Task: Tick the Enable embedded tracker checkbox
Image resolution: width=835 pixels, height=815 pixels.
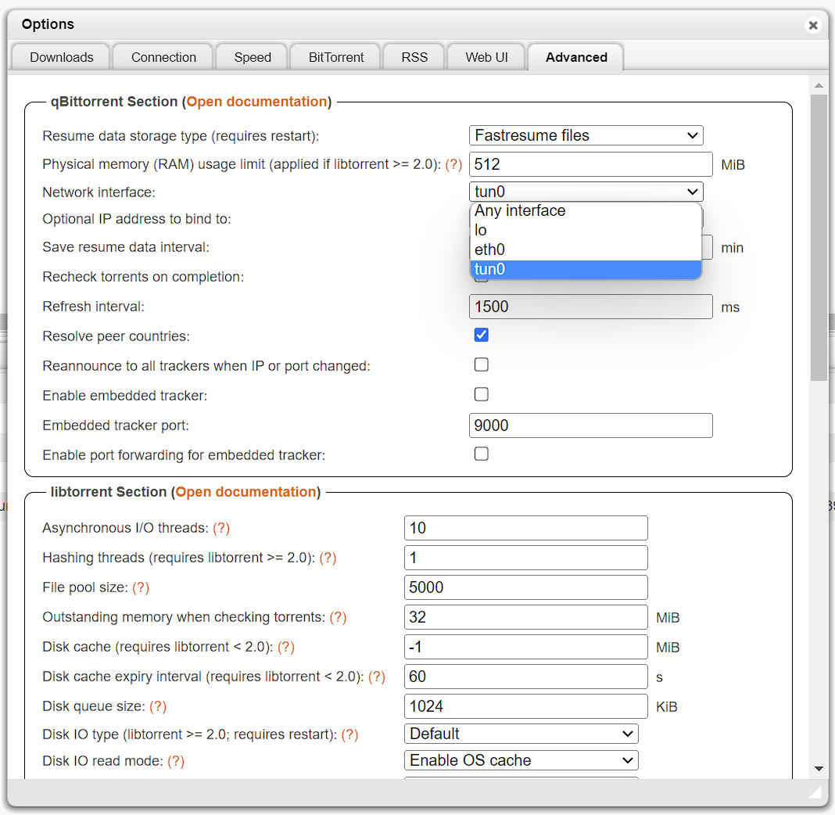Action: pos(482,395)
